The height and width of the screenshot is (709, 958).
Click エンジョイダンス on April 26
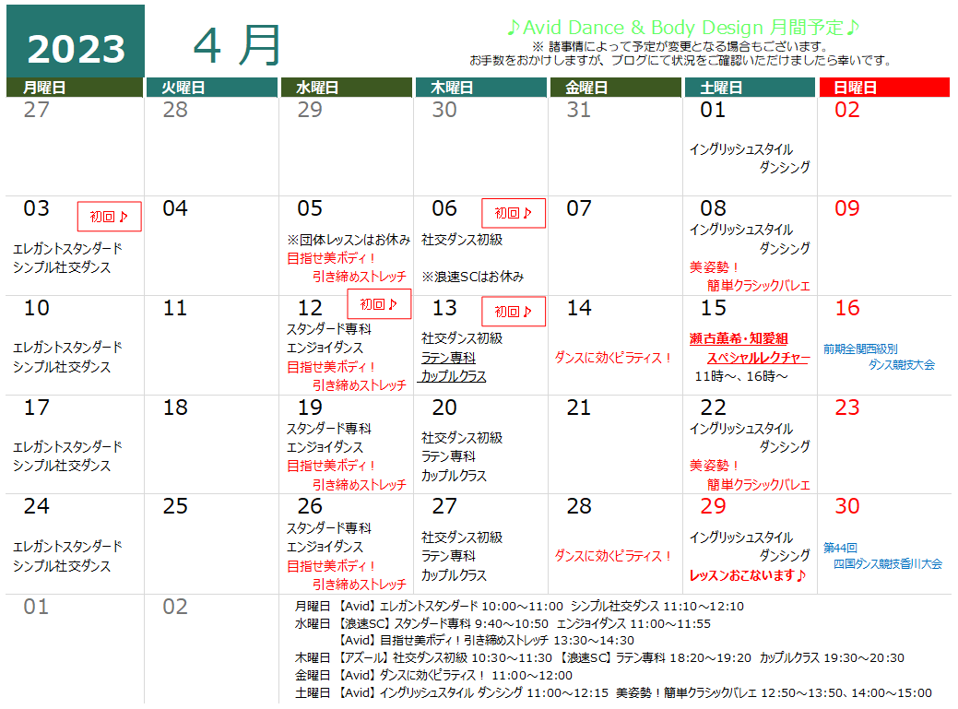coord(325,547)
